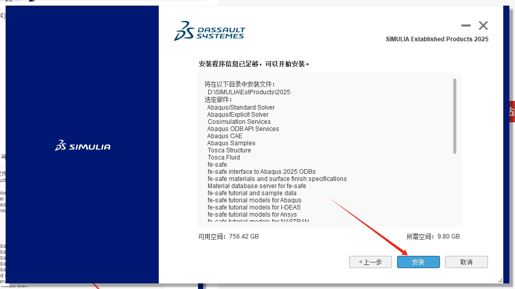
Task: Click the Cosimulation Services entry
Action: tap(239, 122)
